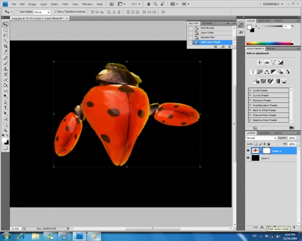The width and height of the screenshot is (302, 241).
Task: Toggle lock transparent pixels
Action: click(256, 144)
